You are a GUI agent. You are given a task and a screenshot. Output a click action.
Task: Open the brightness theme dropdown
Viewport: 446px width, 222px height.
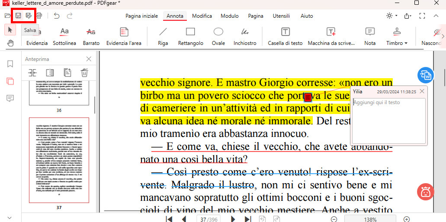[x=391, y=16]
